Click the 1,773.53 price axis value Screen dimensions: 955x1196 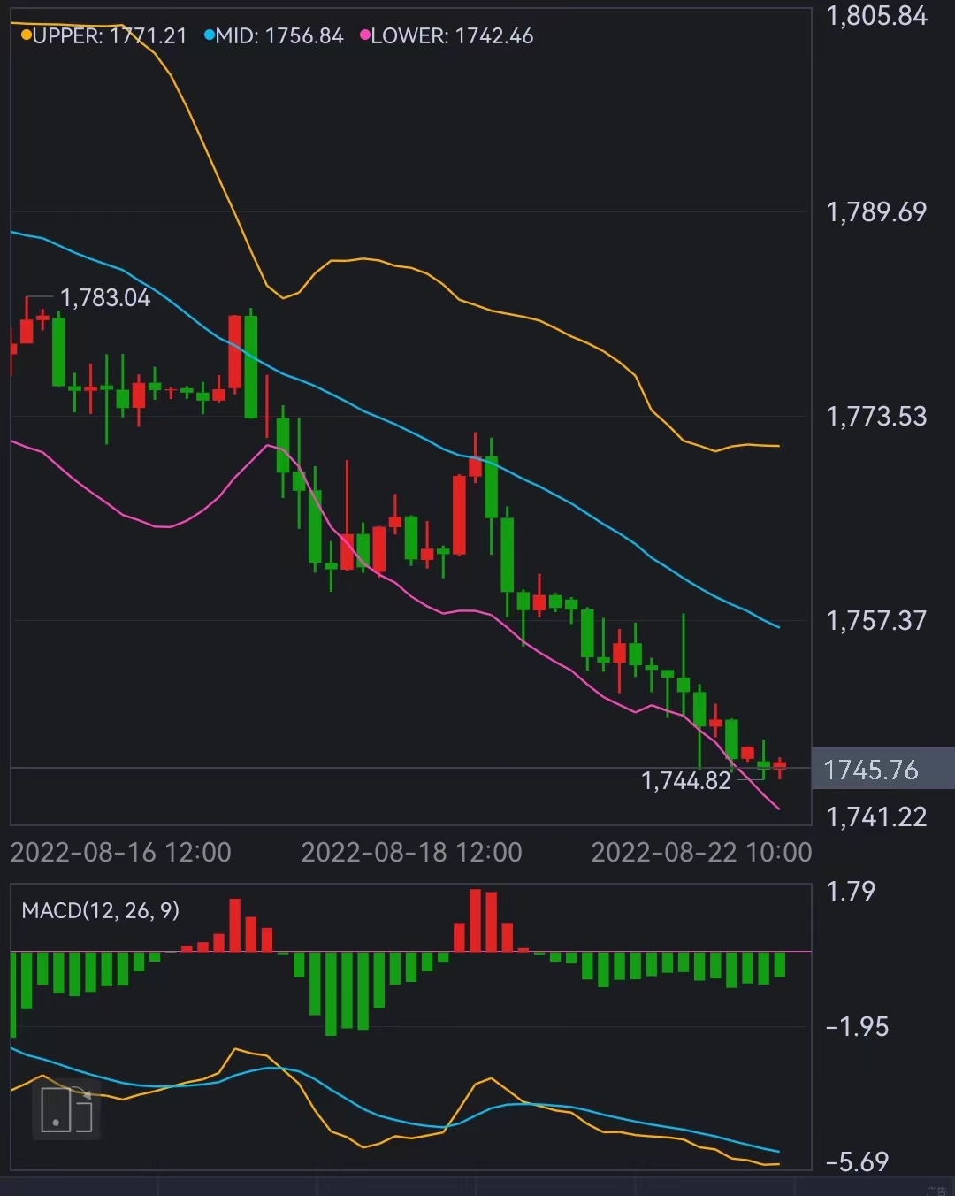click(876, 417)
